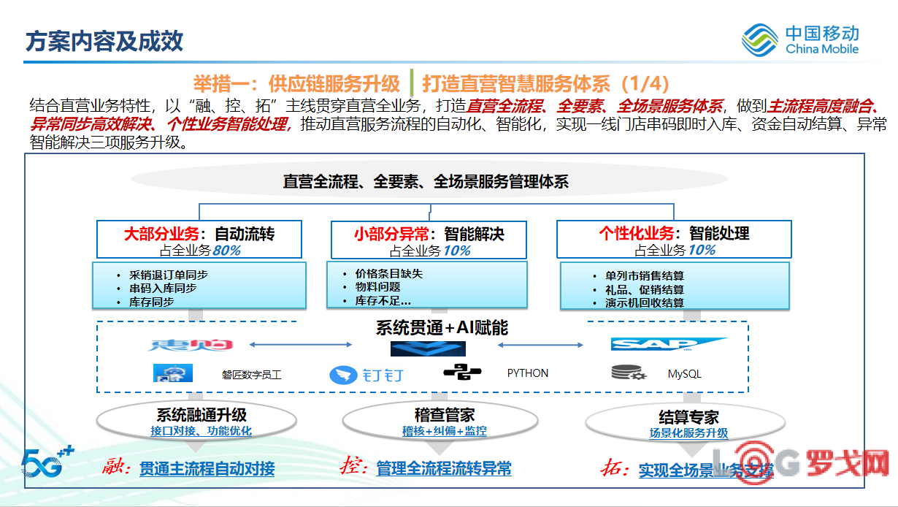Click the ellipse 直营全流程、全要素、全场景服务管理体系

pos(430,181)
